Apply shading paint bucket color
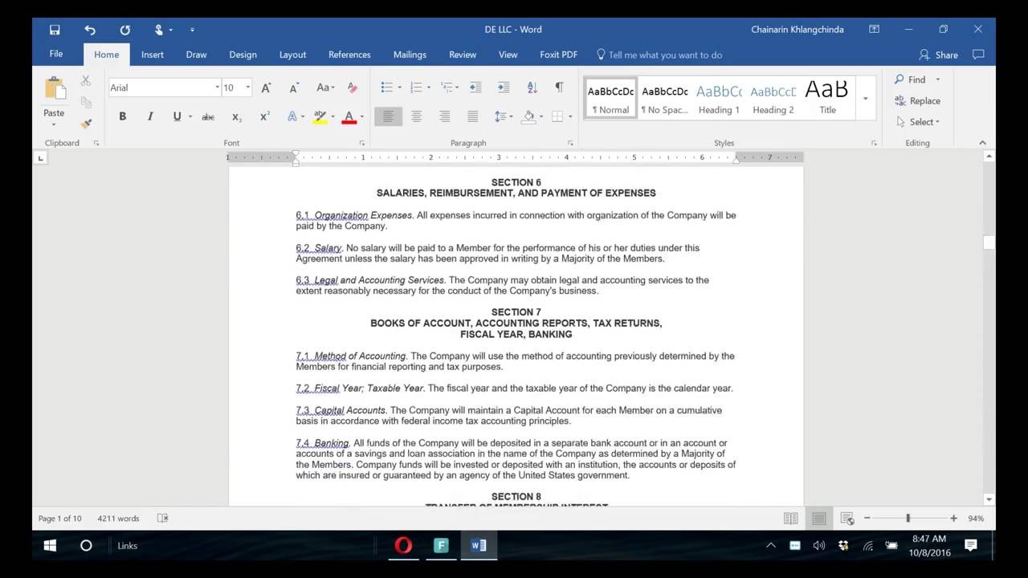Image resolution: width=1028 pixels, height=578 pixels. pyautogui.click(x=528, y=116)
